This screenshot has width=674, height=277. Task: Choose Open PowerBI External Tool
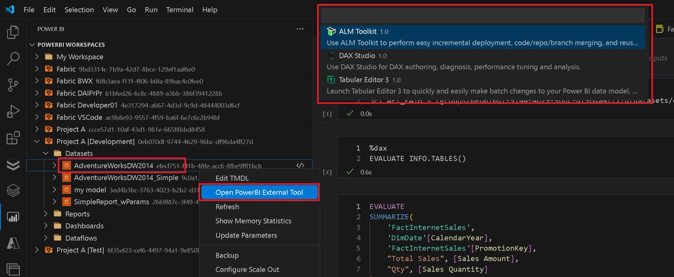coord(259,192)
